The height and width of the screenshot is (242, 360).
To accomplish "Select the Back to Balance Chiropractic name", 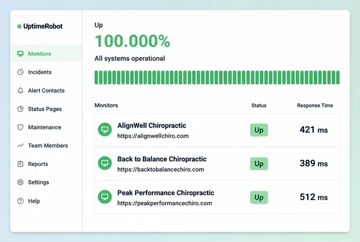I will 162,159.
